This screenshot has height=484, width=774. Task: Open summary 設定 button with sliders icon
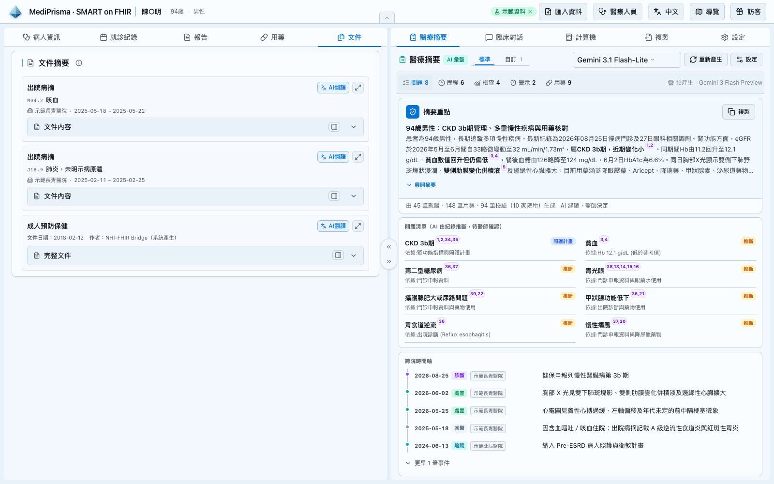click(x=746, y=60)
